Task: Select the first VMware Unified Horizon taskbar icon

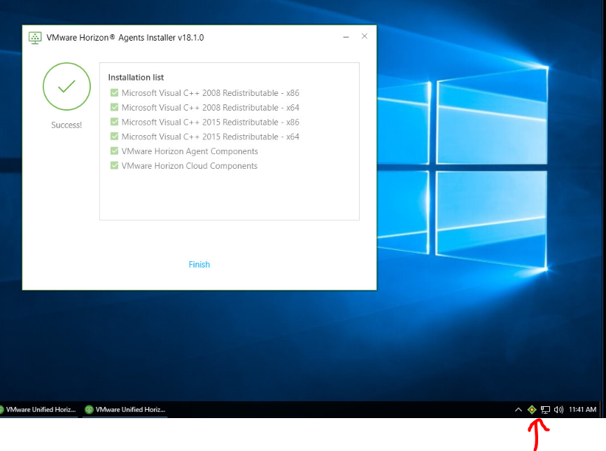Action: click(x=38, y=410)
